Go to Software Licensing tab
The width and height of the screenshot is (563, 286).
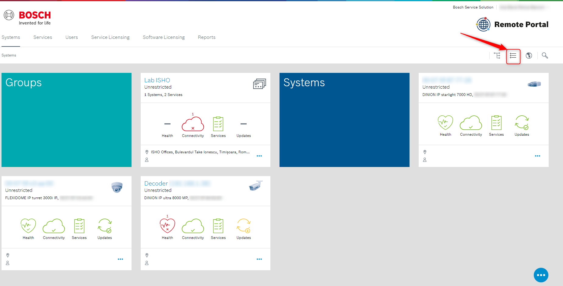coord(164,37)
